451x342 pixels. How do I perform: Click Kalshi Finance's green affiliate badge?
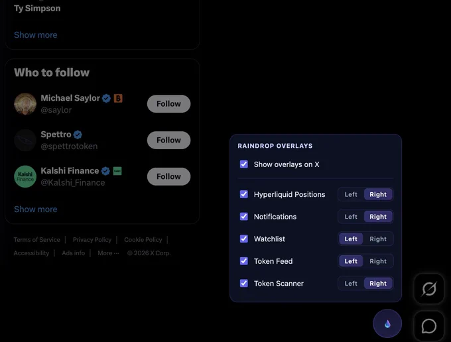pos(117,171)
